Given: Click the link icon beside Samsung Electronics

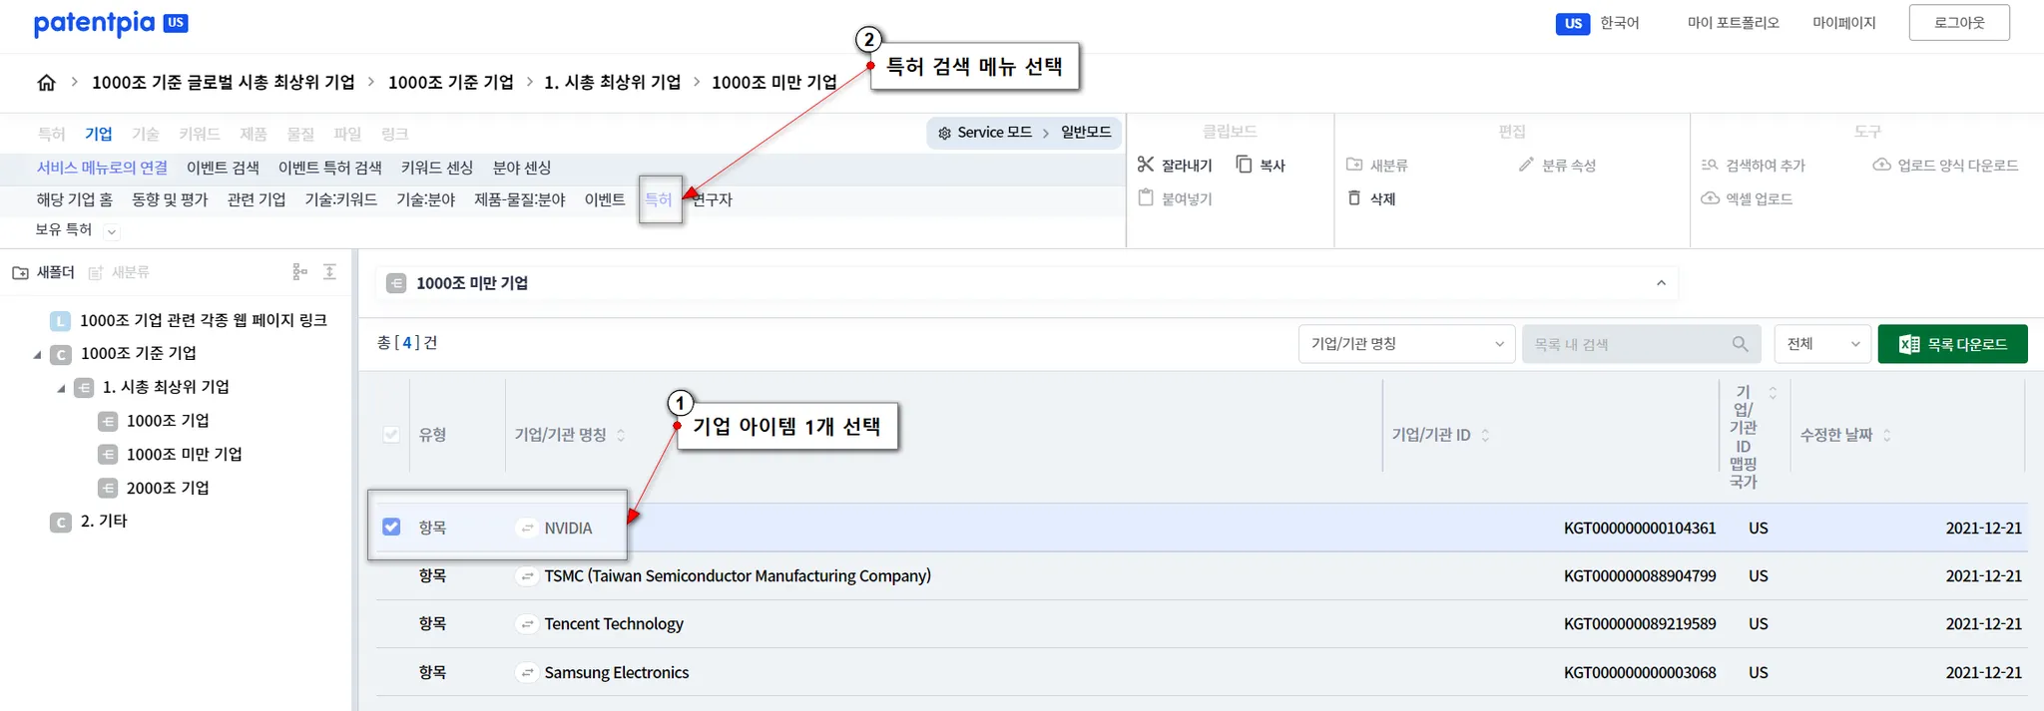Looking at the screenshot, I should click(x=526, y=673).
